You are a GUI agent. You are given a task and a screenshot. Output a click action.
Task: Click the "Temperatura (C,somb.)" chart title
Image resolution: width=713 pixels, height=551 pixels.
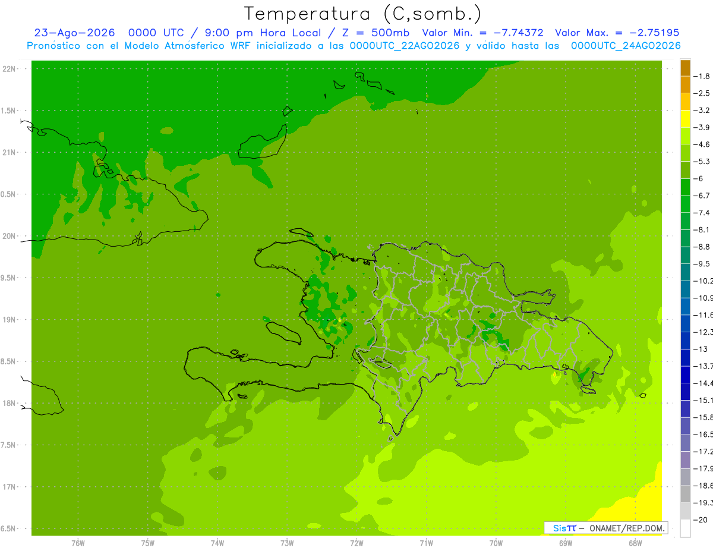[363, 14]
